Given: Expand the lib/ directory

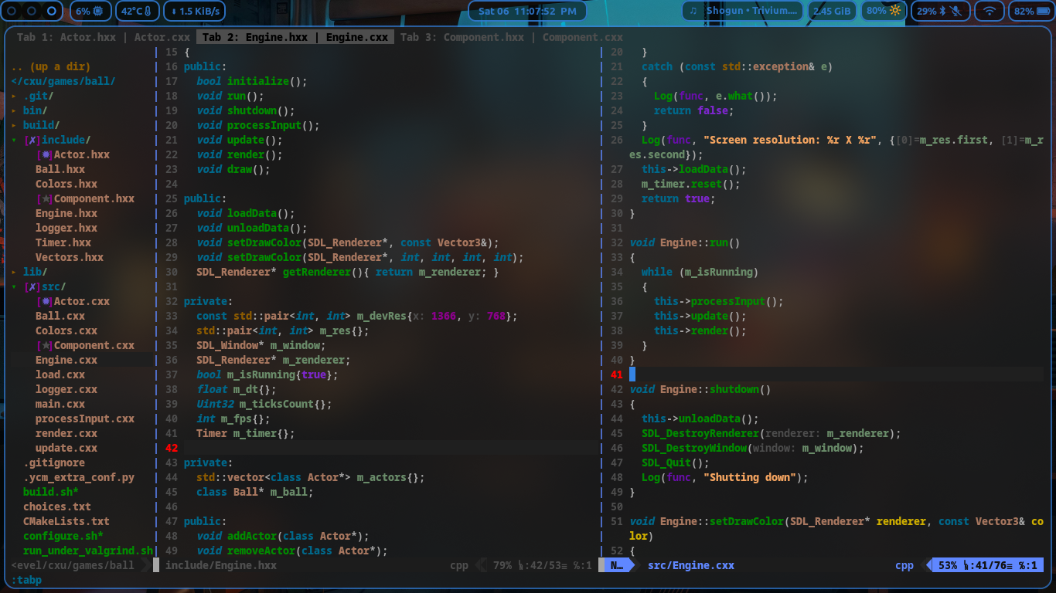Looking at the screenshot, I should (14, 272).
